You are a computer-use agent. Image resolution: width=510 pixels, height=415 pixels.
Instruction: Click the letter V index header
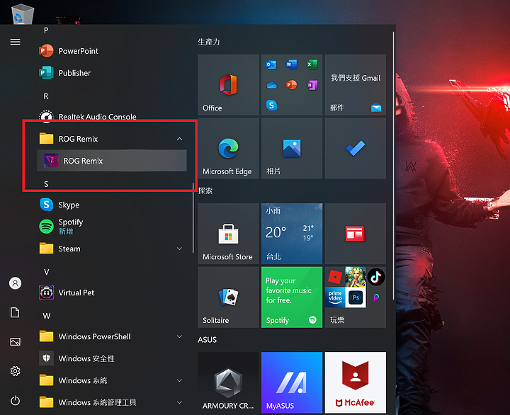coord(47,272)
